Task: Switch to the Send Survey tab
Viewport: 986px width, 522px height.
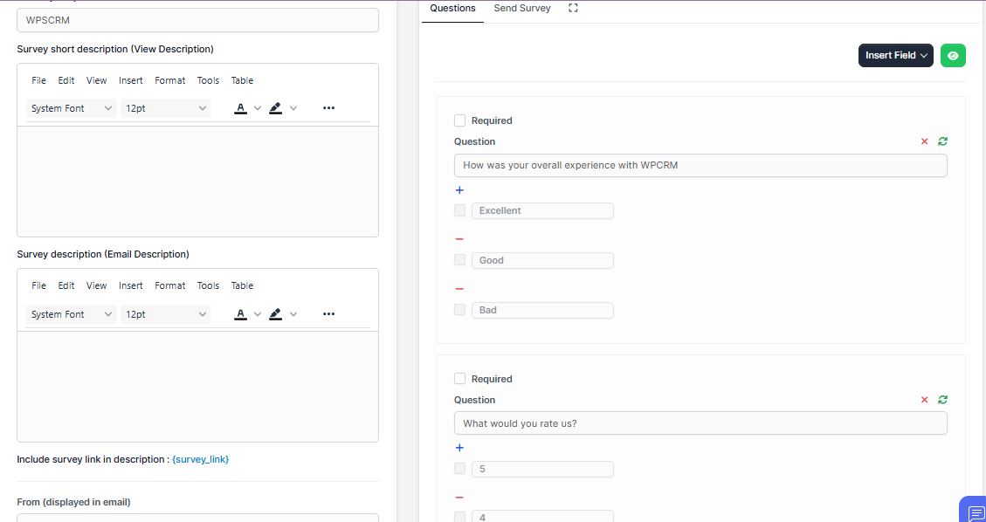Action: click(522, 8)
